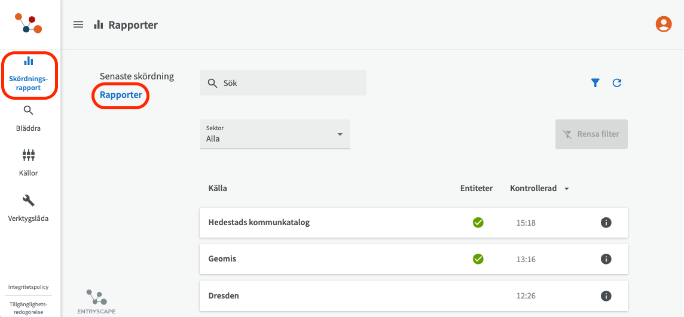Show info for Hedestads kommunkatalog
Image resolution: width=684 pixels, height=317 pixels.
pos(606,223)
